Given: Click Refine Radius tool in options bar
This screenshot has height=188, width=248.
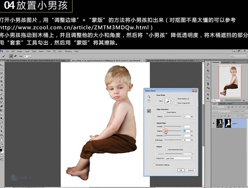Looking at the screenshot, I should 11,56.
